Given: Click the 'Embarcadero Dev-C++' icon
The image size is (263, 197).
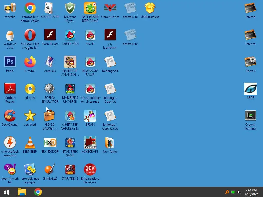Looking at the screenshot, I should pyautogui.click(x=90, y=170).
